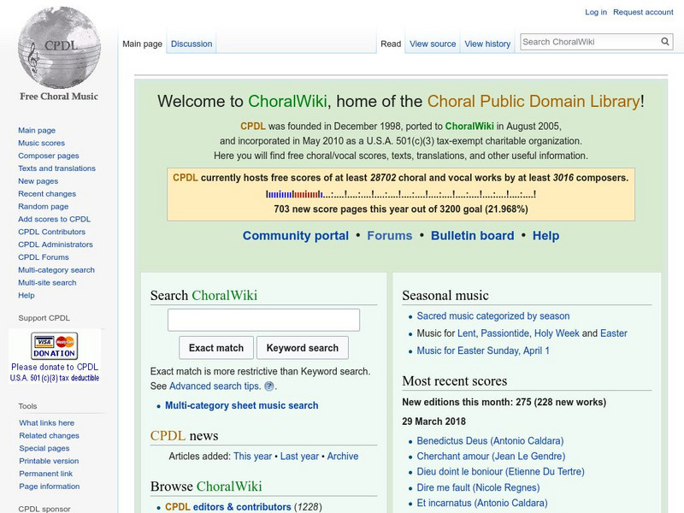Viewport: 684px width, 513px height.
Task: Open the Forums link in banner
Action: (x=390, y=236)
